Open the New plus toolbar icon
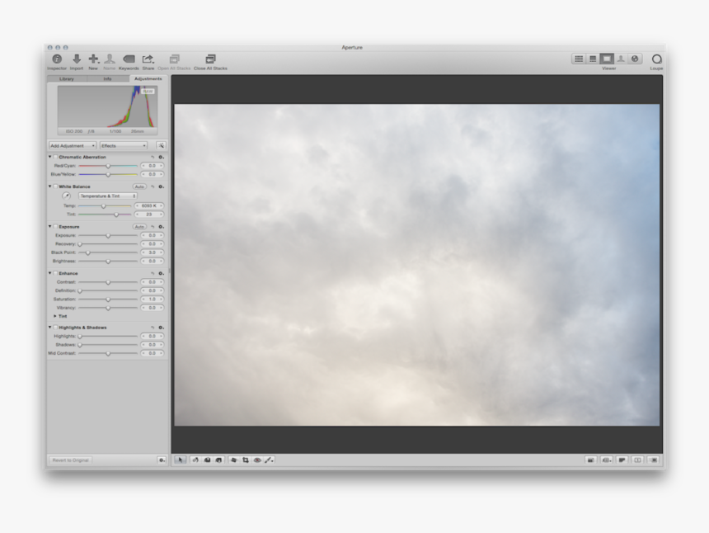Screen dimensions: 709x533 click(93, 59)
